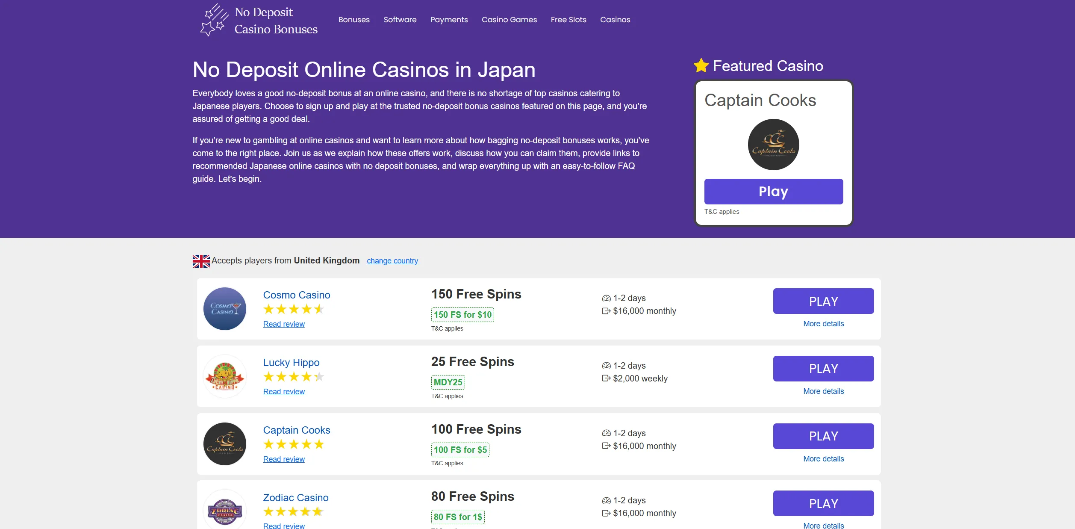Click PLAY for Captain Cooks in list

coord(823,436)
